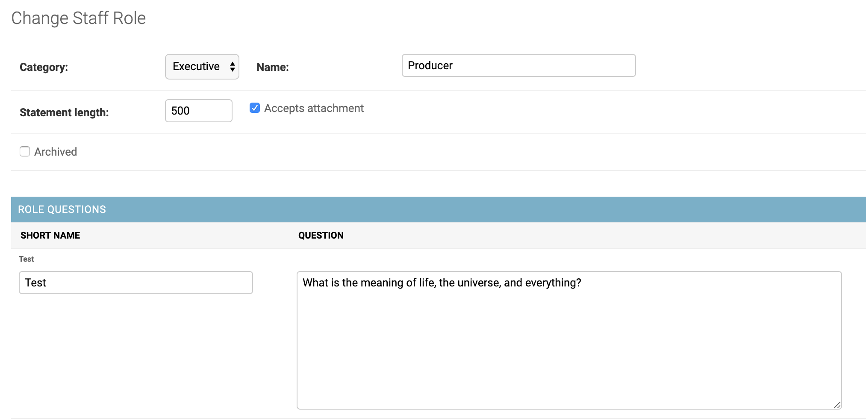Click the Statement length label

click(x=64, y=112)
